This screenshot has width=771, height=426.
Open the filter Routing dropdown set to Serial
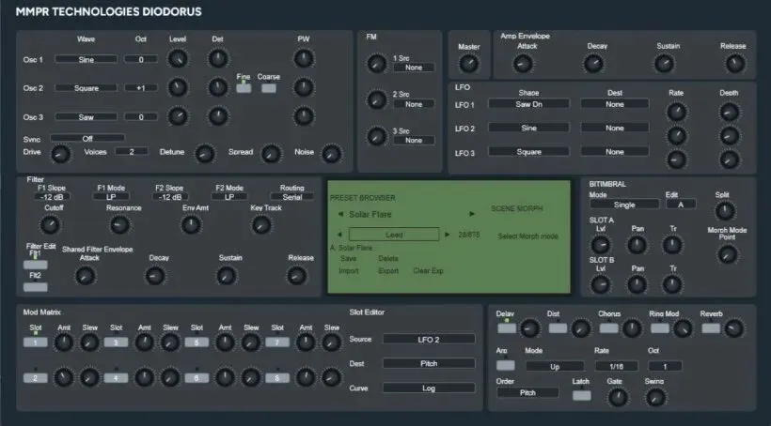tap(292, 197)
